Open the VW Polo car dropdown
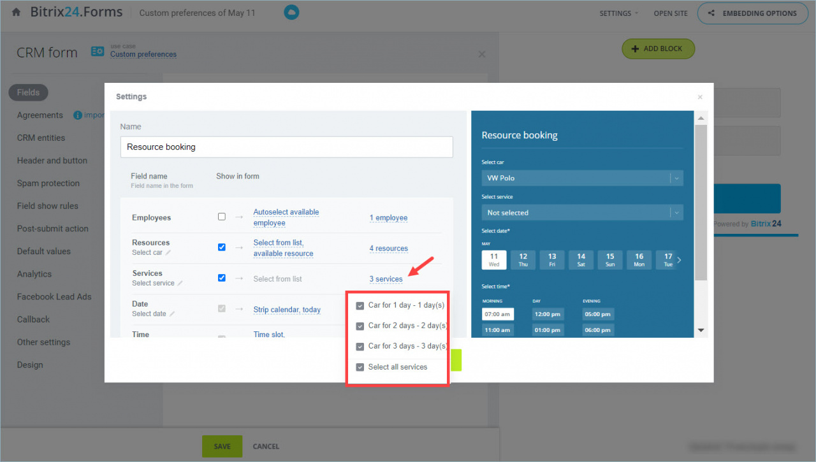The height and width of the screenshot is (462, 816). click(x=582, y=178)
